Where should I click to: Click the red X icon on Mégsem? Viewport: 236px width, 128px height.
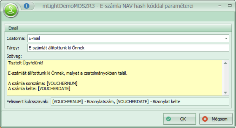(205, 119)
